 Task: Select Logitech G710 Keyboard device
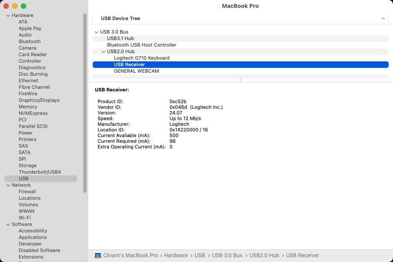pos(241,58)
